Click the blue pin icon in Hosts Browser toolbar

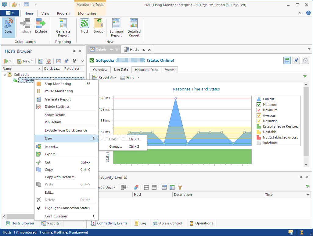coord(67,61)
